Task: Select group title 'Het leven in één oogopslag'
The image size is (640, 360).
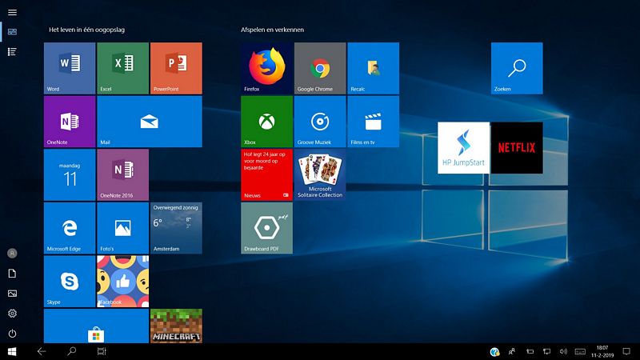Action: [x=87, y=30]
